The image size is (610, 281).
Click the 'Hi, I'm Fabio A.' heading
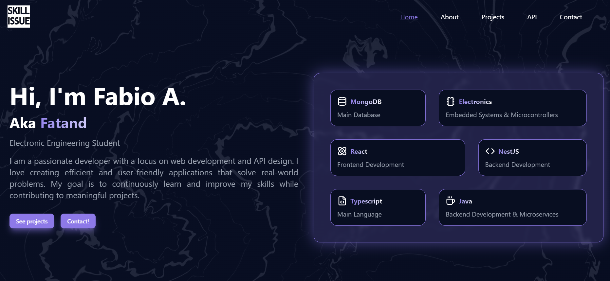click(x=98, y=97)
